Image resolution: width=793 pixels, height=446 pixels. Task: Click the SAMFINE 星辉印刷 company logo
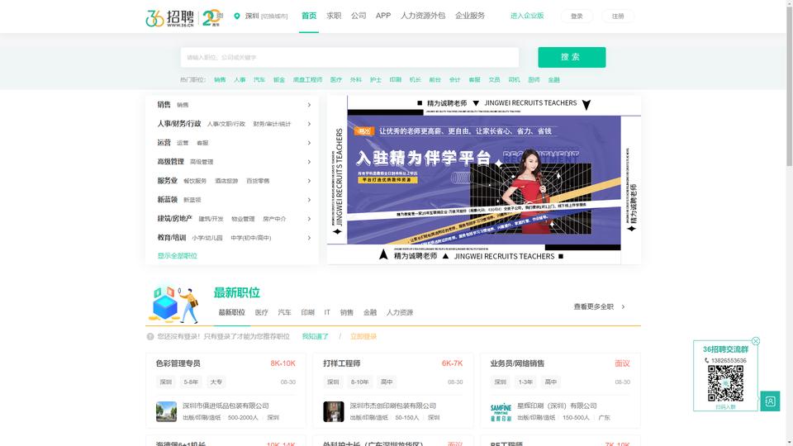pos(501,411)
